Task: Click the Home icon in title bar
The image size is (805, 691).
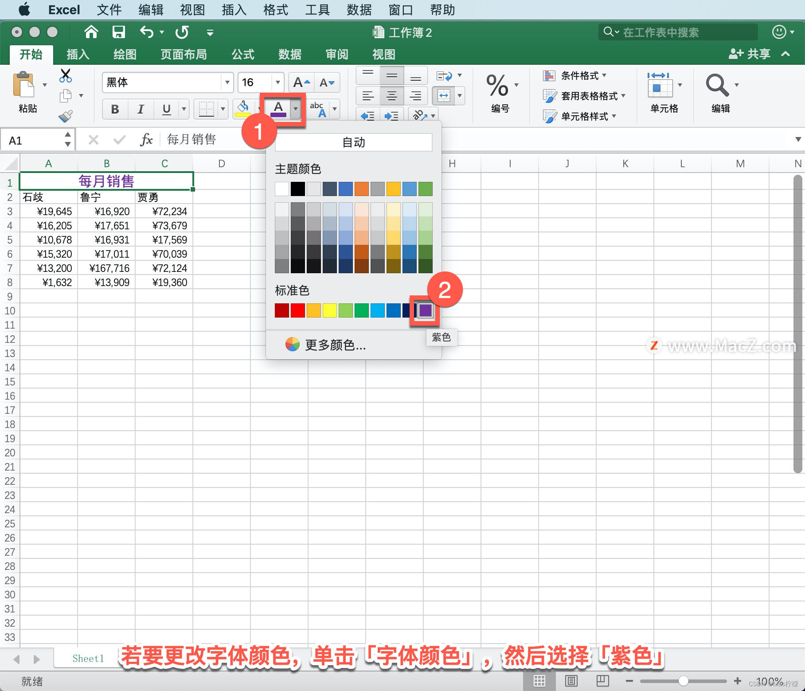Action: 91,32
